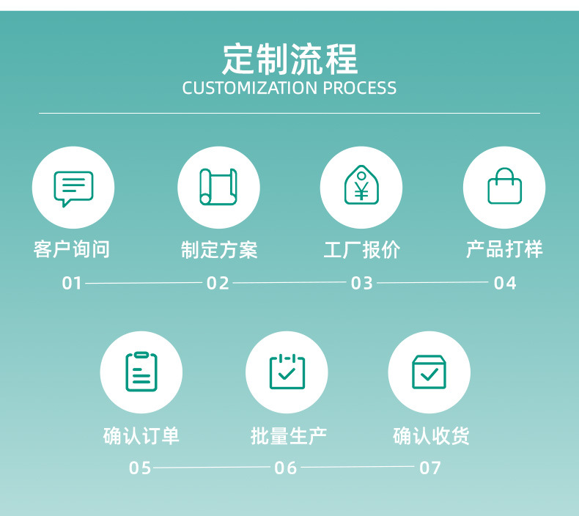Click step number 07
The width and height of the screenshot is (579, 516).
430,468
